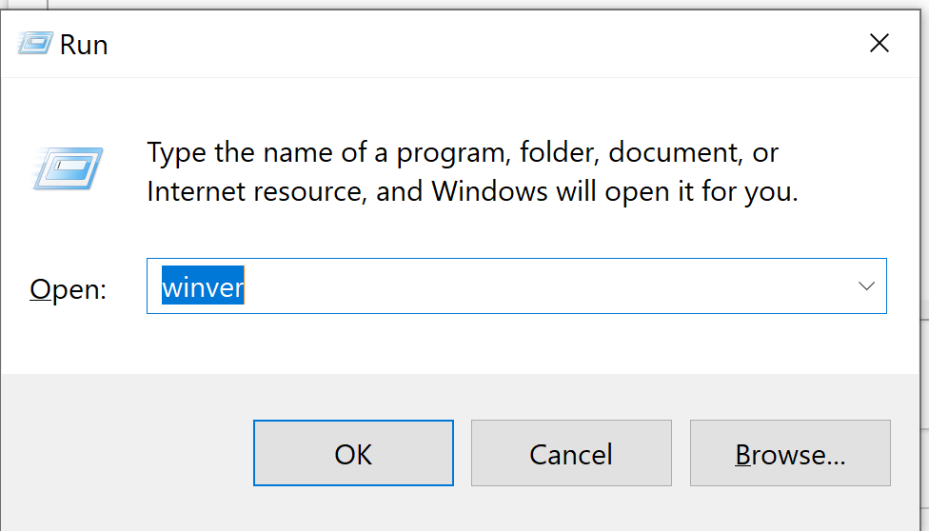Click the word "document" in the description
This screenshot has height=531, width=929.
pos(673,152)
